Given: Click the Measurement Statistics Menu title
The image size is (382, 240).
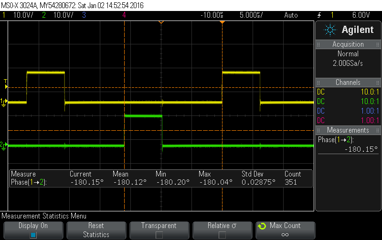Looking at the screenshot, I should click(x=44, y=216).
